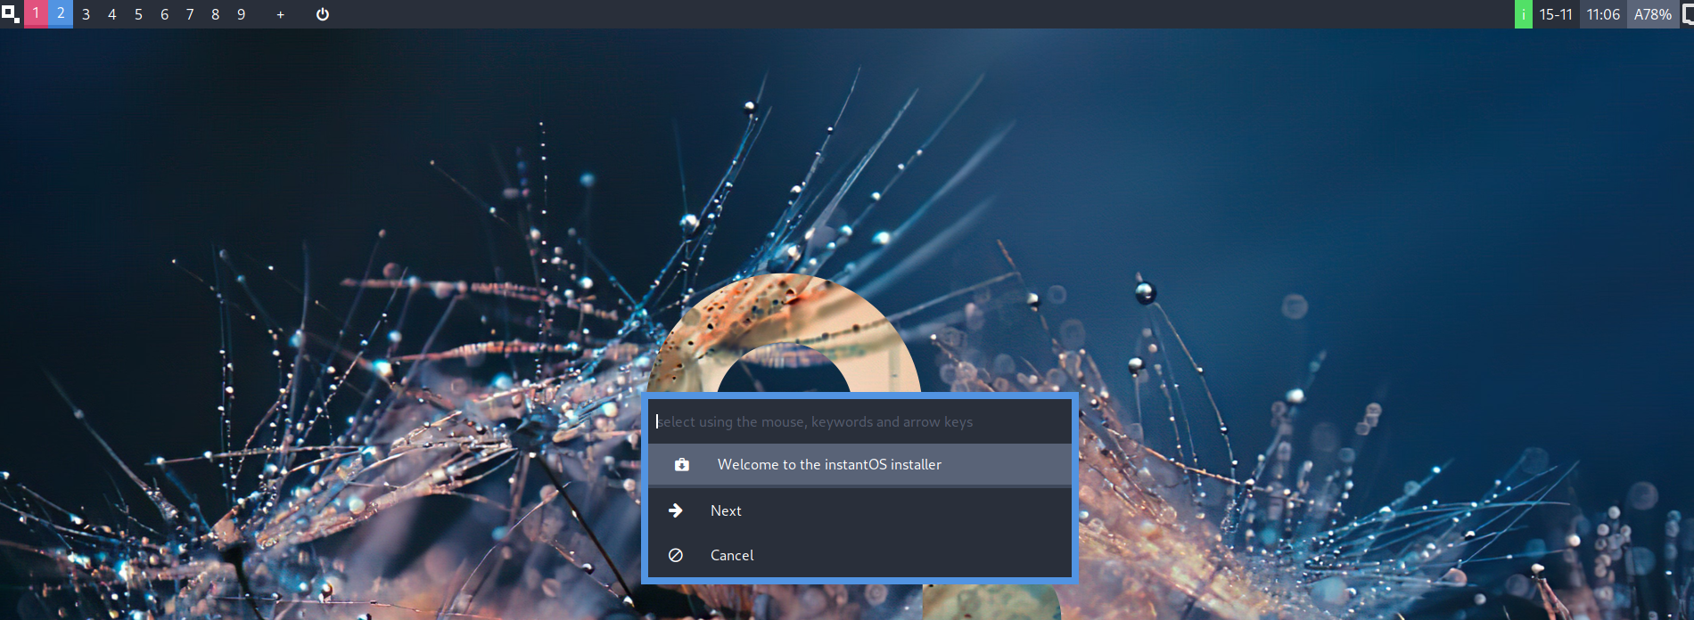Switch to workspace tag 2

(61, 13)
